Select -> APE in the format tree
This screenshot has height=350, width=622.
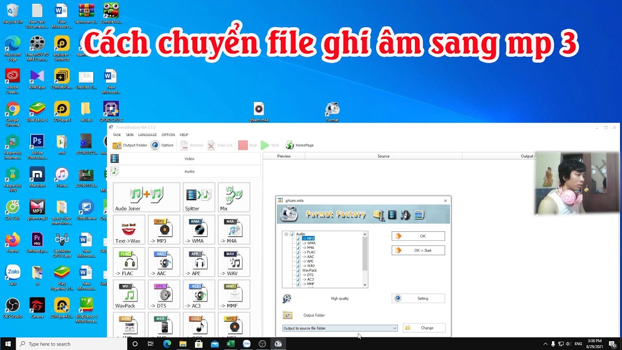[308, 261]
